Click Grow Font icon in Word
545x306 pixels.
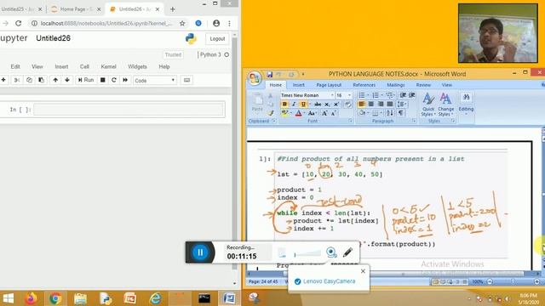[x=324, y=113]
